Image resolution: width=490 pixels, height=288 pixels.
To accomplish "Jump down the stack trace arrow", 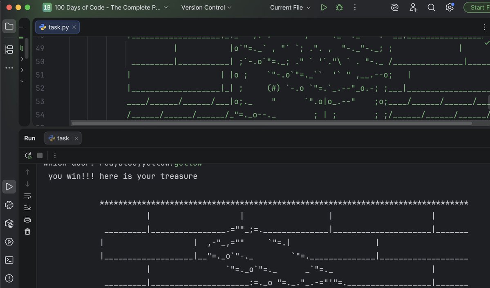I will tap(27, 184).
